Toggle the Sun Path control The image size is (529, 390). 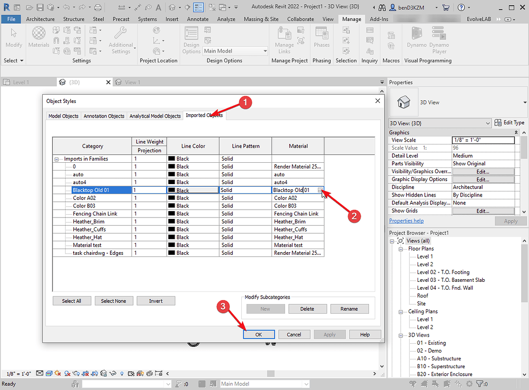pyautogui.click(x=56, y=373)
